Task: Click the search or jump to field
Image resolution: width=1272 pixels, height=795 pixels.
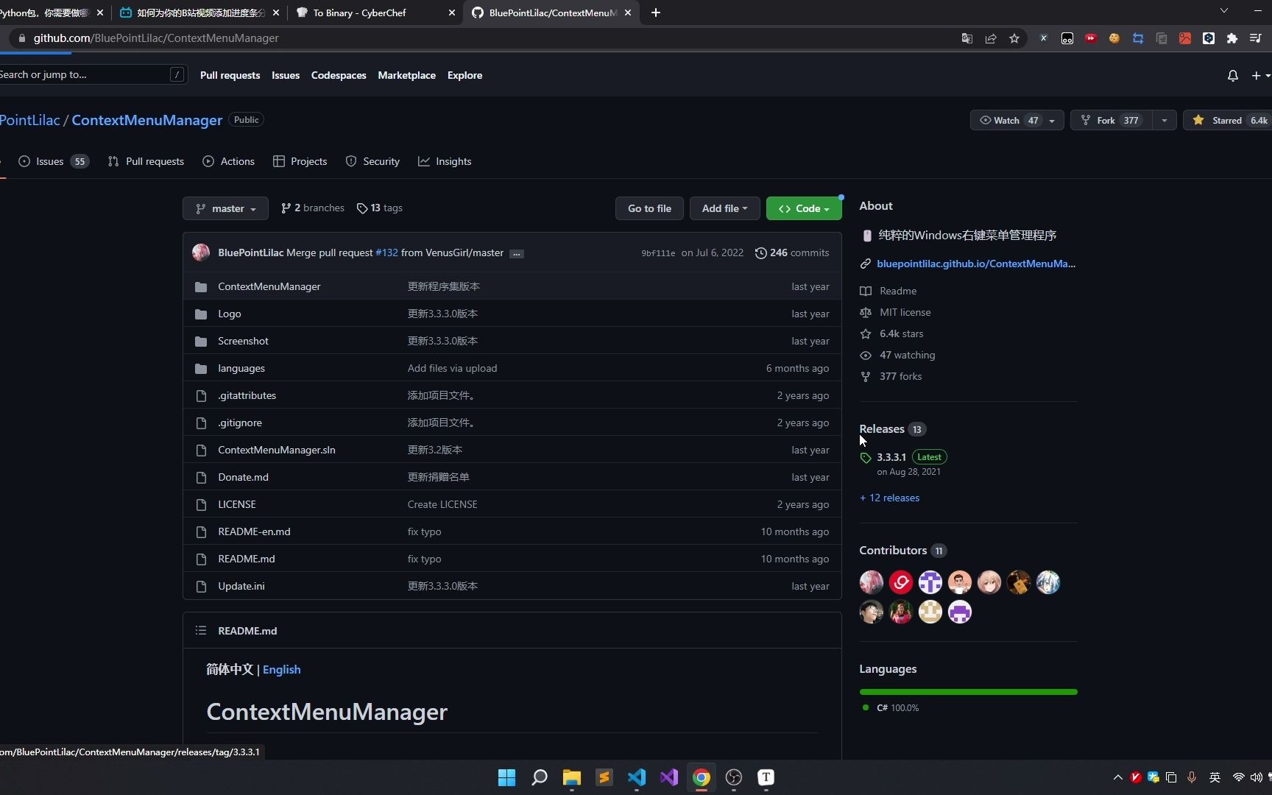Action: [x=92, y=74]
